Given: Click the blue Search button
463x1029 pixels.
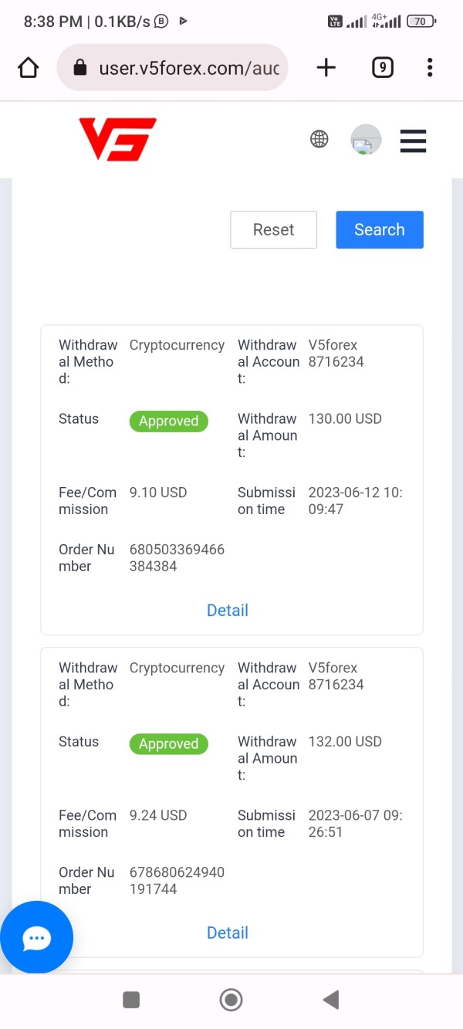Looking at the screenshot, I should pos(379,230).
